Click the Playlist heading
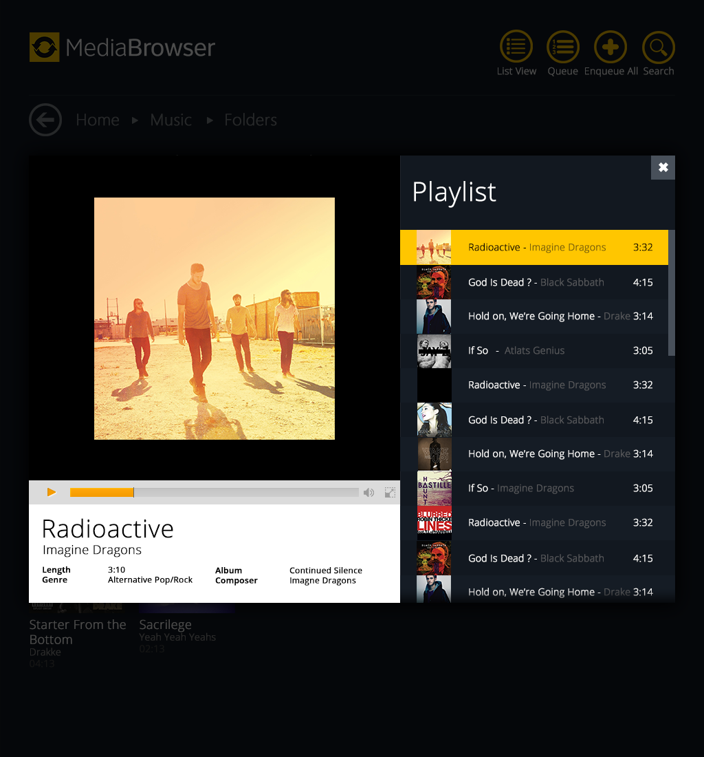Viewport: 704px width, 757px height. [454, 192]
